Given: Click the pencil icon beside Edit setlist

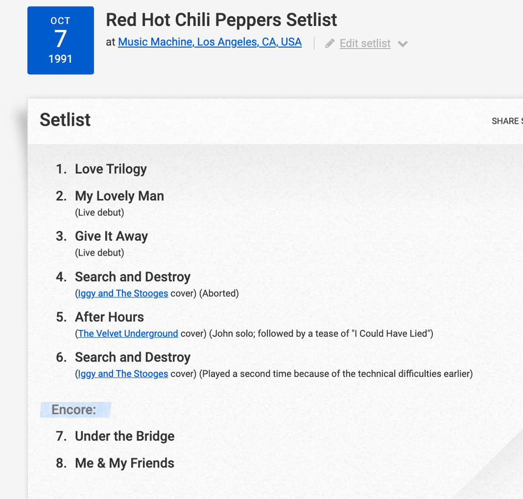Looking at the screenshot, I should (330, 43).
